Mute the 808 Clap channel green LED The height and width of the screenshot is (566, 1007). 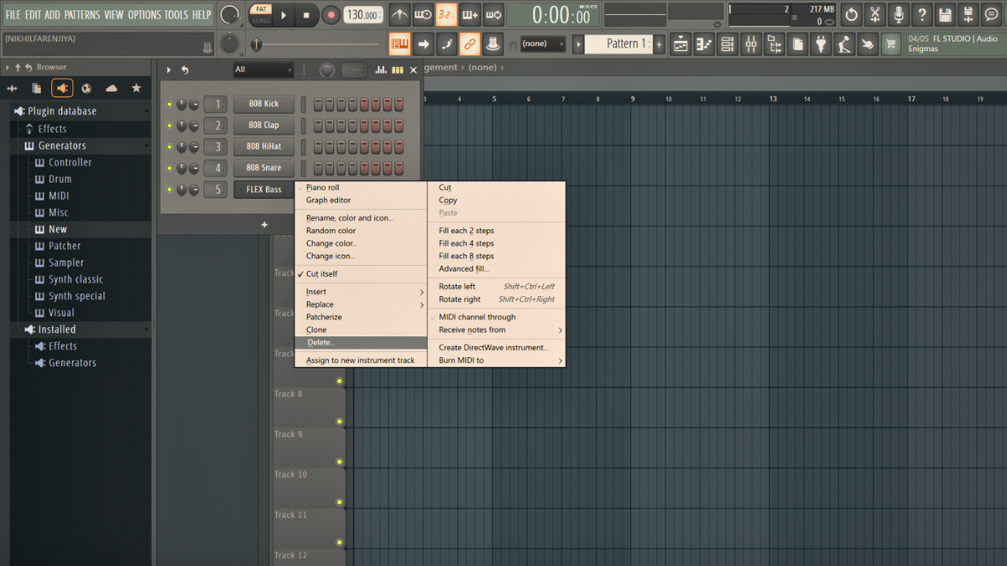tap(170, 126)
